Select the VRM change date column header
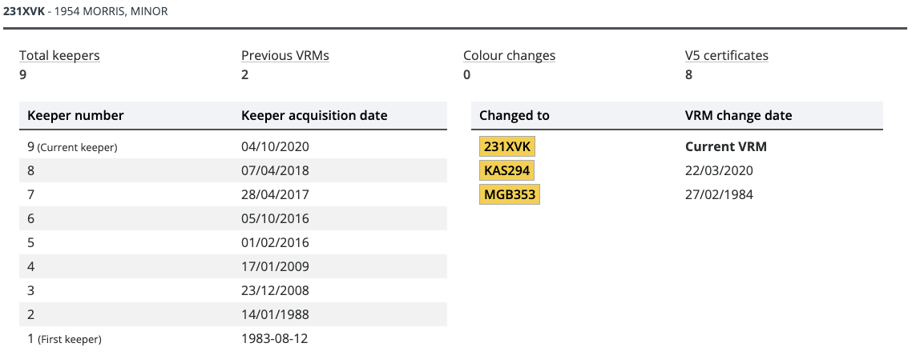This screenshot has width=916, height=359. coord(738,115)
